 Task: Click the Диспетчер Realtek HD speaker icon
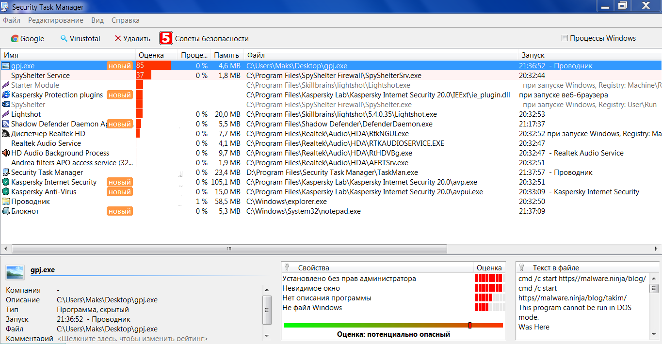6,134
